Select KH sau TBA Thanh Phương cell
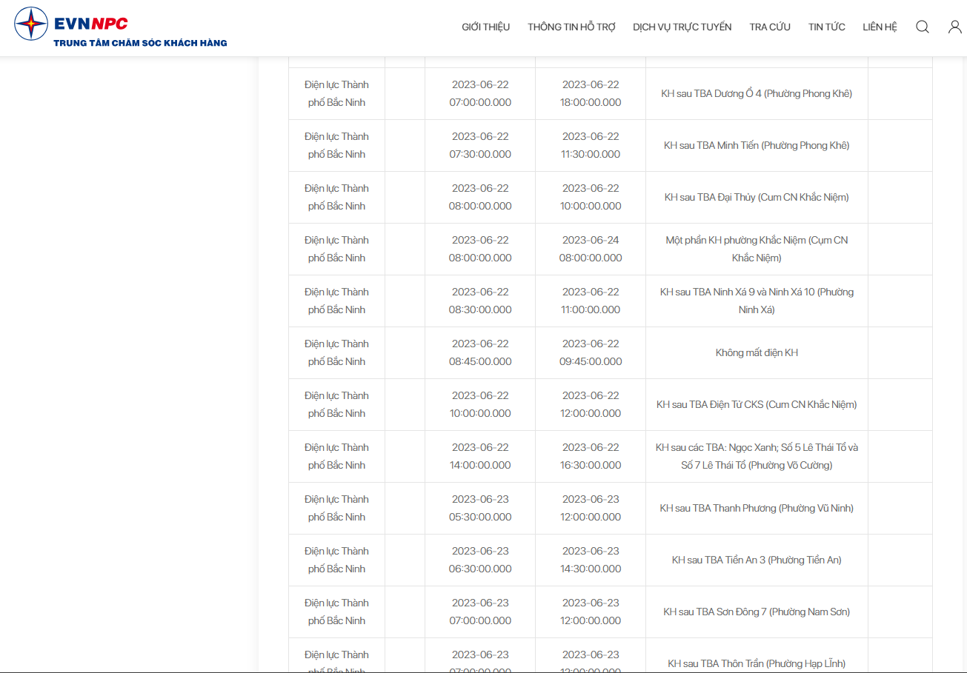Image resolution: width=967 pixels, height=673 pixels. pos(757,509)
